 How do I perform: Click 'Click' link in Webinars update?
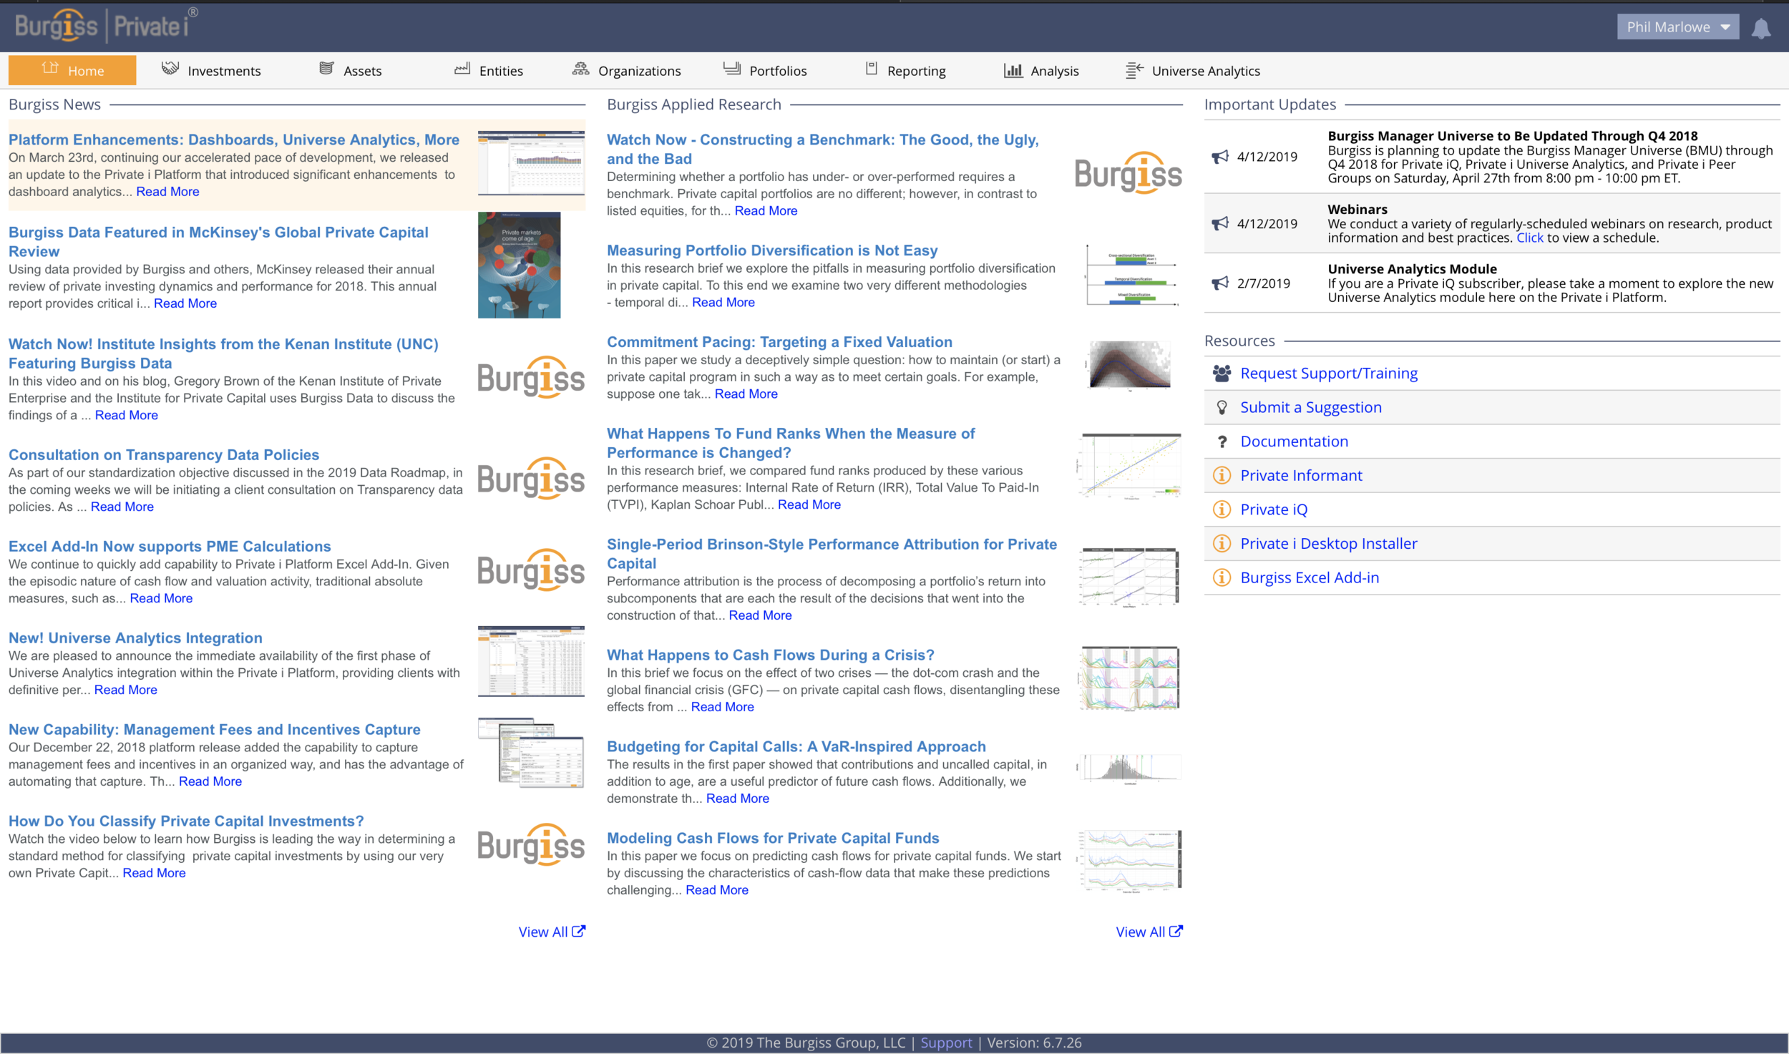coord(1529,238)
